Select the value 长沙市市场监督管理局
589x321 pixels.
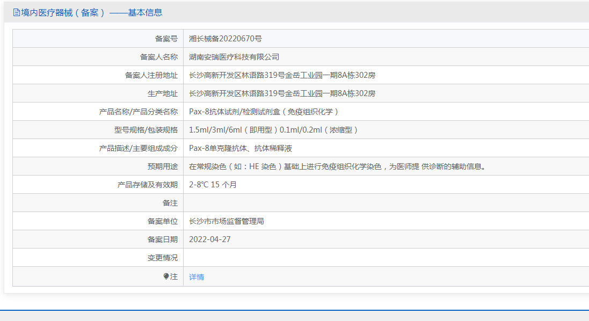click(x=226, y=222)
